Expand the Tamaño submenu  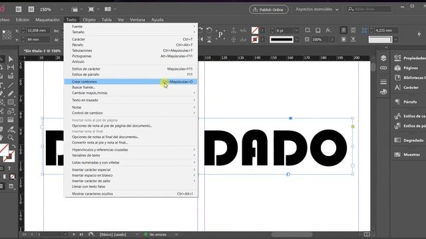tap(130, 32)
